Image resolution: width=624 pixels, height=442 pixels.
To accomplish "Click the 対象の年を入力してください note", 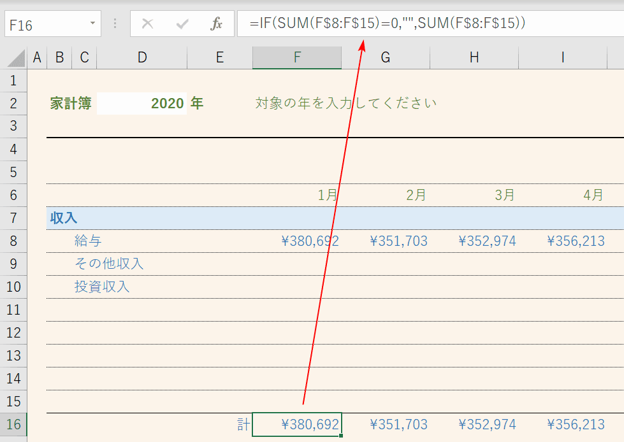I will [x=346, y=103].
